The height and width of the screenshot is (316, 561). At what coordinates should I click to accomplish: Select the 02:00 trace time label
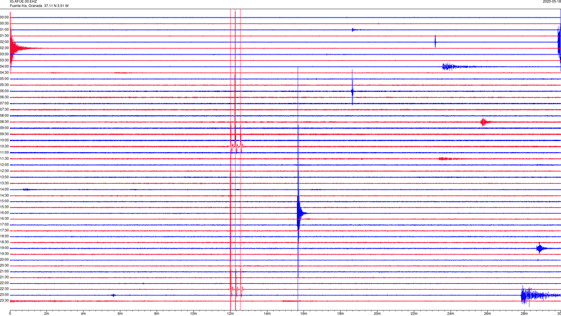pyautogui.click(x=5, y=42)
